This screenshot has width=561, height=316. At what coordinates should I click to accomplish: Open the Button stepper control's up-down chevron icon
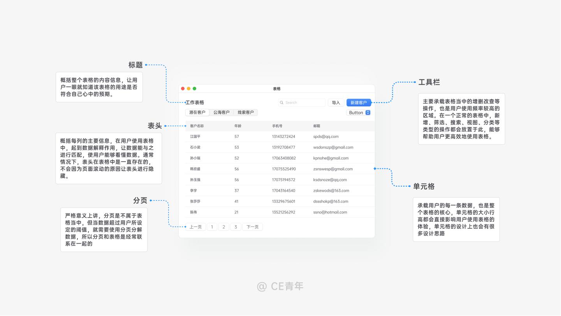368,113
